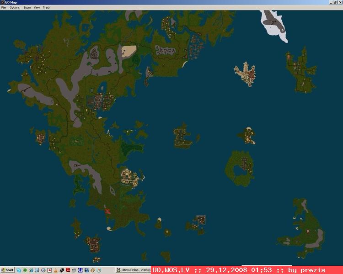The height and width of the screenshot is (274, 343).
Task: Open the media player quick launch icon
Action: click(x=43, y=270)
